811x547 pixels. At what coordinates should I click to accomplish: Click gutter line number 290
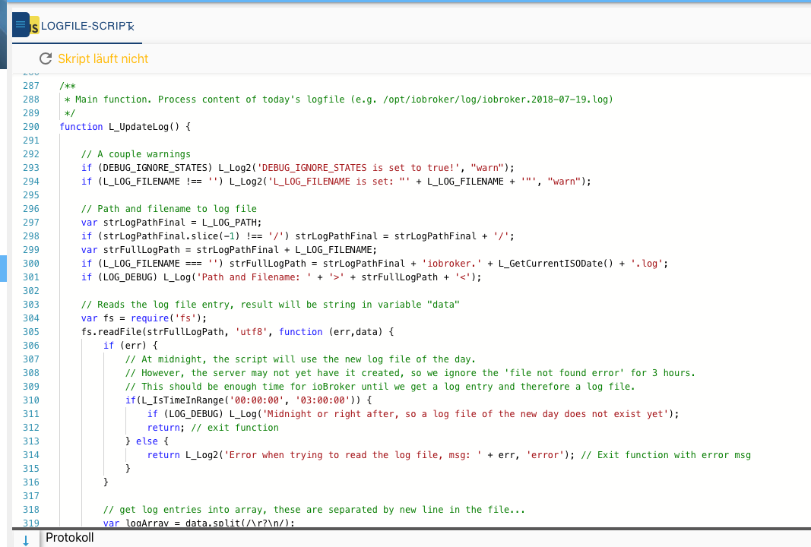31,127
